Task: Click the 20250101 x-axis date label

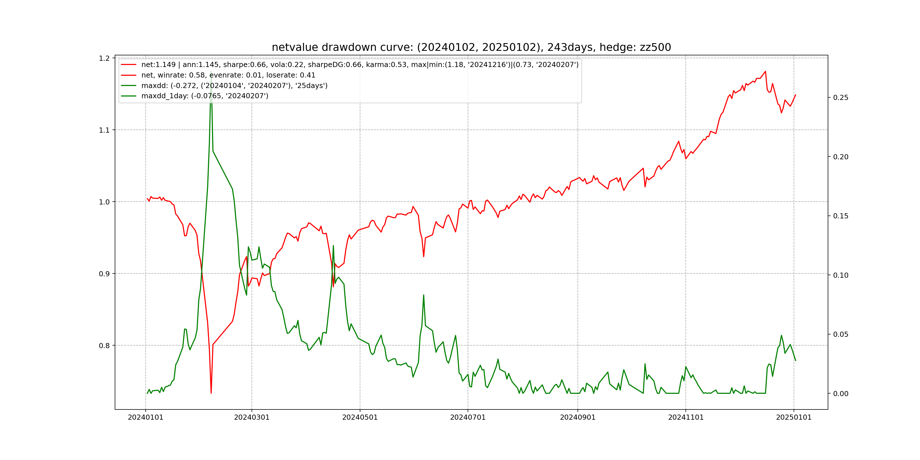Action: click(794, 417)
